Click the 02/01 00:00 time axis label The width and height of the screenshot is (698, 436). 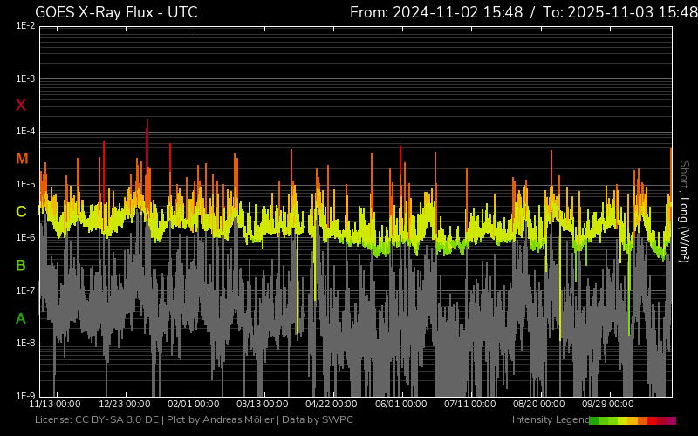point(193,405)
